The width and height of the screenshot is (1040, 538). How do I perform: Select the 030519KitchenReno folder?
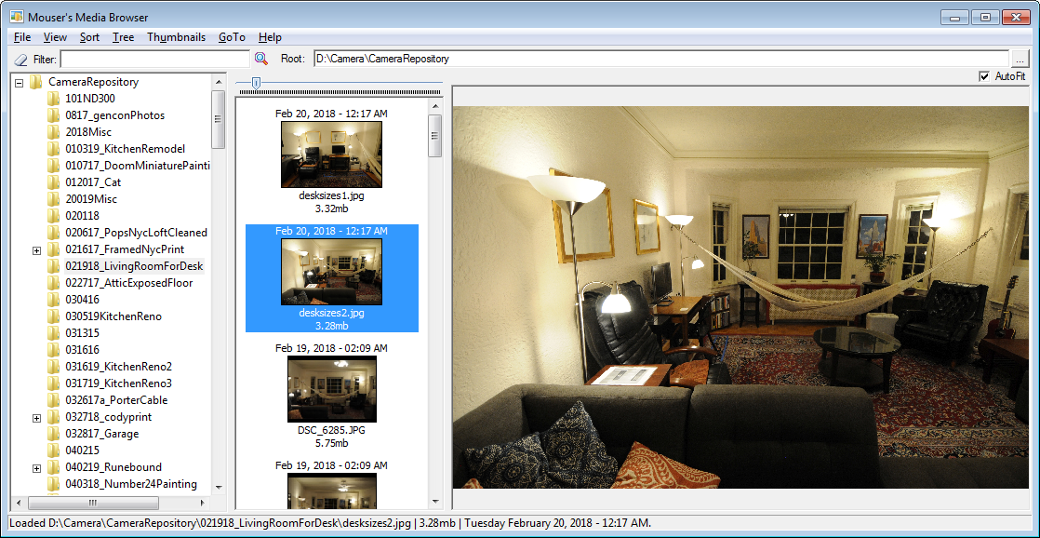pyautogui.click(x=113, y=316)
